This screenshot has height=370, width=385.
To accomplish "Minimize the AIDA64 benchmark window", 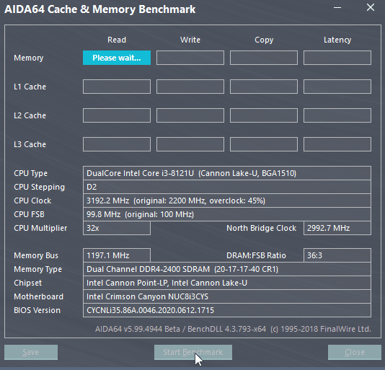I will (x=337, y=8).
